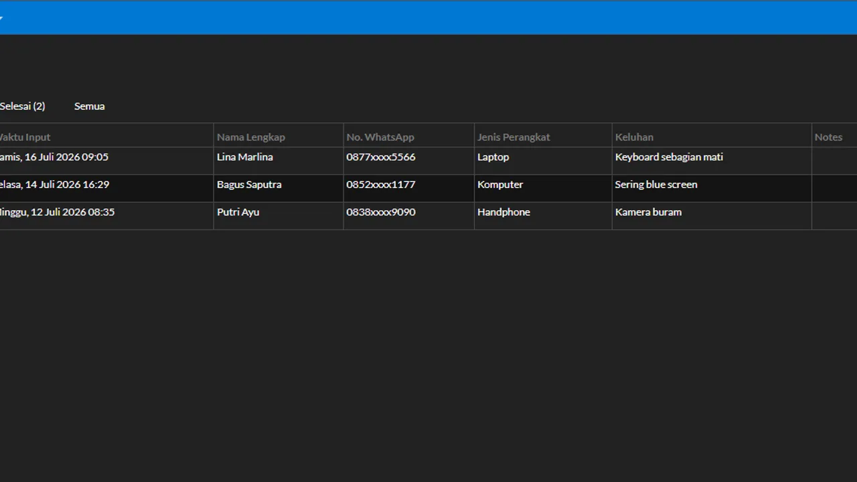The width and height of the screenshot is (857, 482).
Task: Click the Keluhan column header
Action: (x=634, y=137)
